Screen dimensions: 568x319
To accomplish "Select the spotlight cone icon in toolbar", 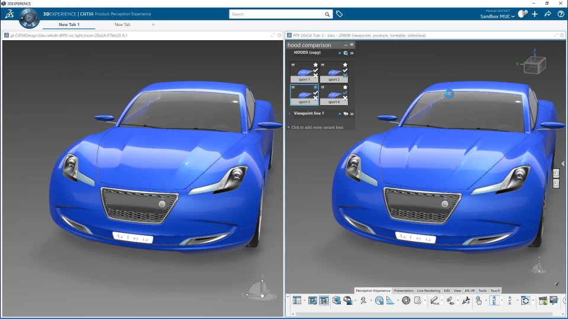I will (390, 300).
